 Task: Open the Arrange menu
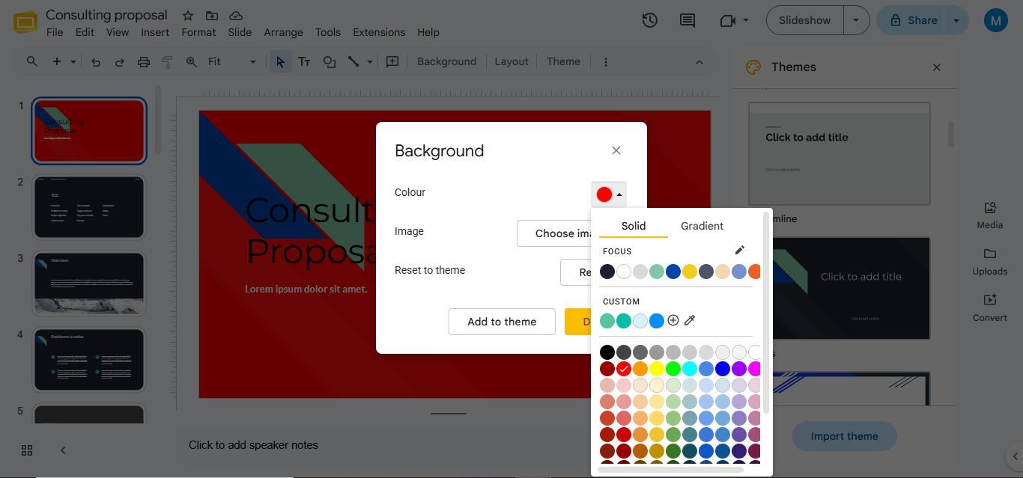pos(283,32)
